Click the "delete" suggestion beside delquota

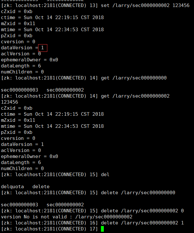[41, 187]
